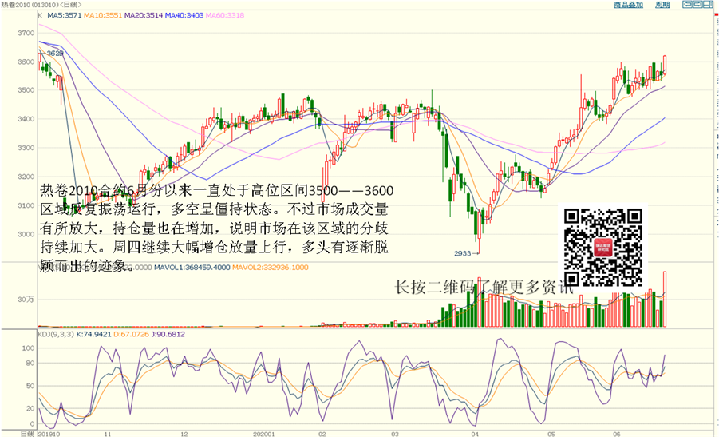Click the 3629 high price marker

point(54,54)
